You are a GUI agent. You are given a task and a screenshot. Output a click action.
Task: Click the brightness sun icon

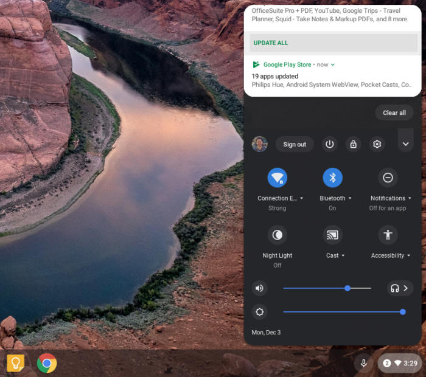[259, 312]
